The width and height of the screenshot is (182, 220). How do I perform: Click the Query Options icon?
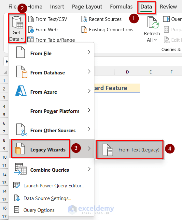pyautogui.click(x=17, y=210)
